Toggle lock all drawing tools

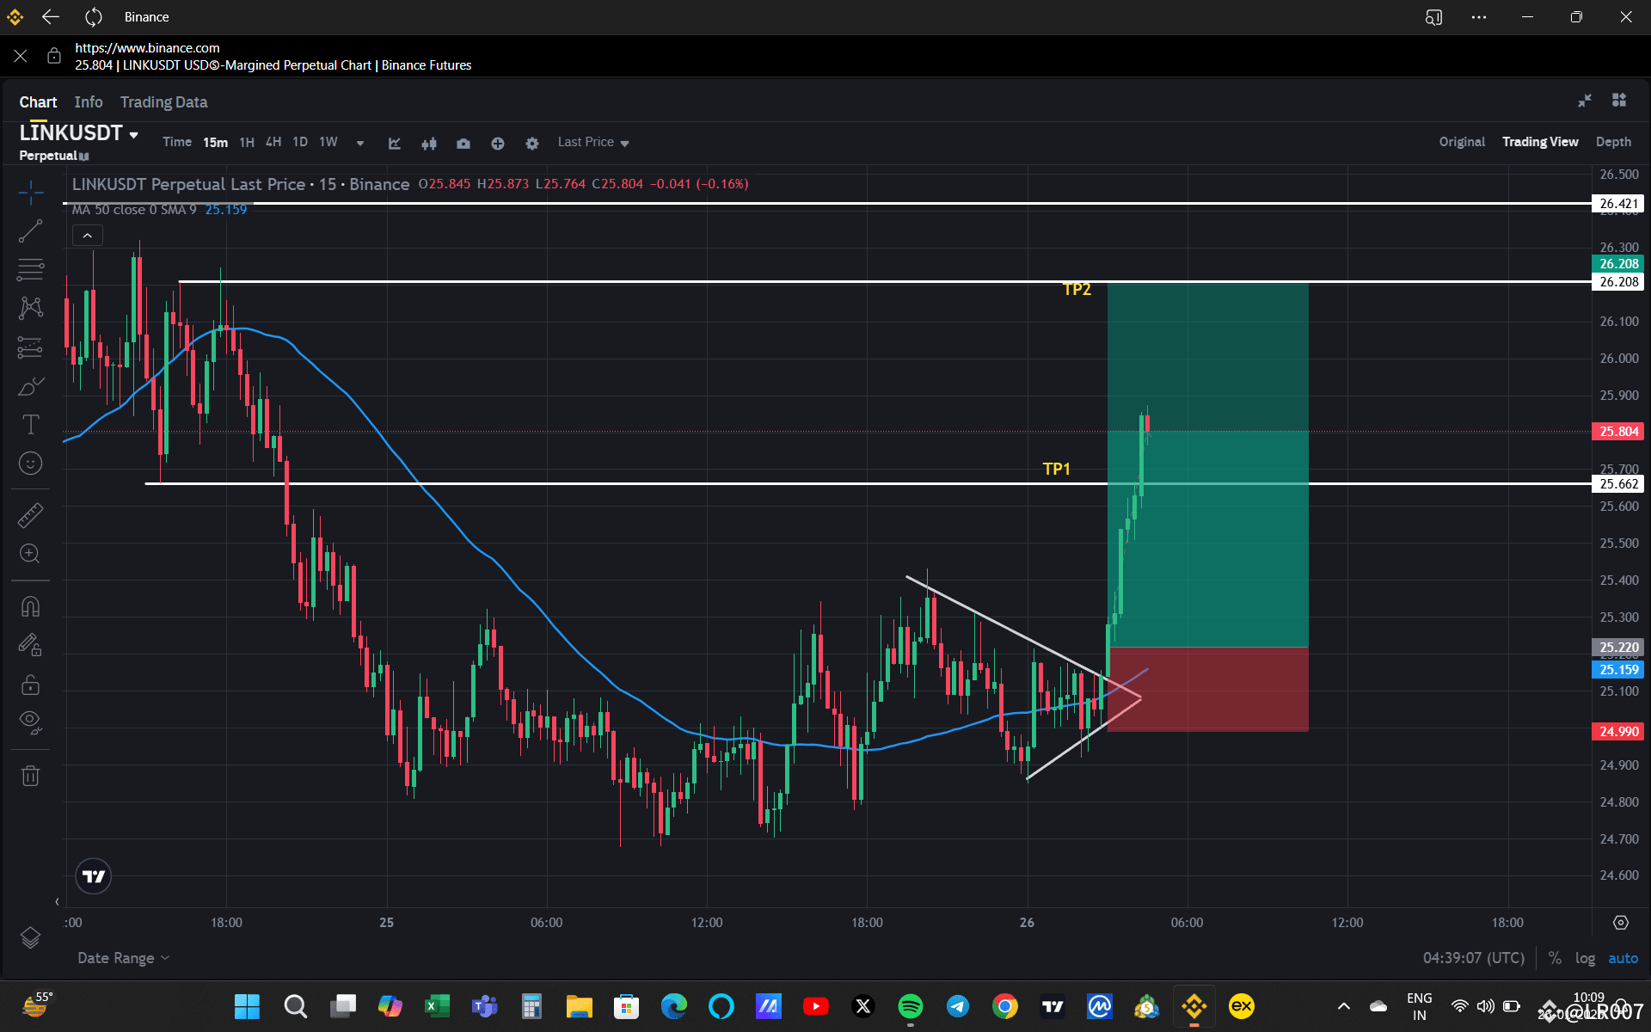(x=31, y=685)
